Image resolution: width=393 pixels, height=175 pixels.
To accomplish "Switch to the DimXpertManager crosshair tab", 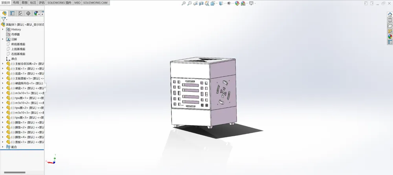I will 28,13.
